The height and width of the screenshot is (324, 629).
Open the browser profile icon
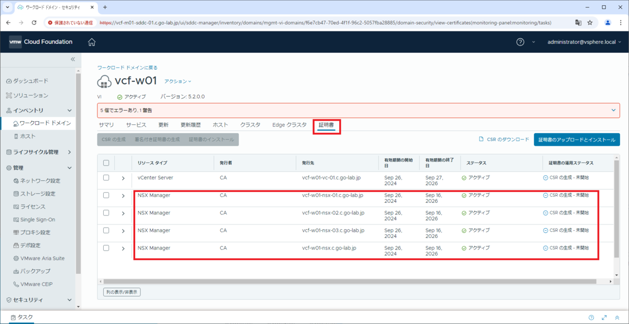(x=608, y=23)
